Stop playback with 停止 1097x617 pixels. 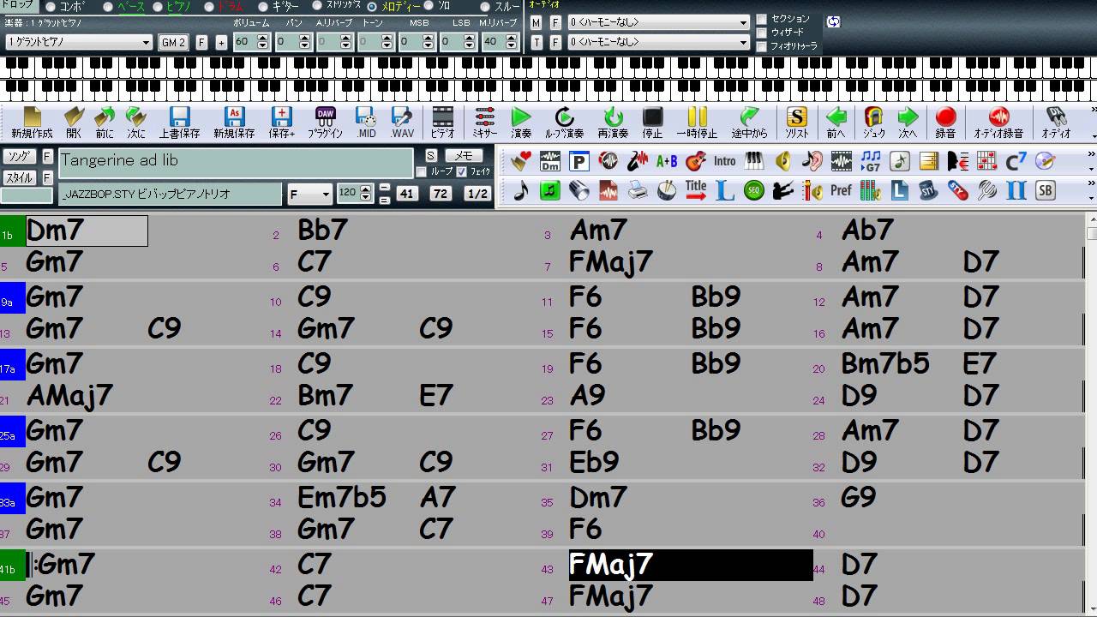tap(652, 123)
